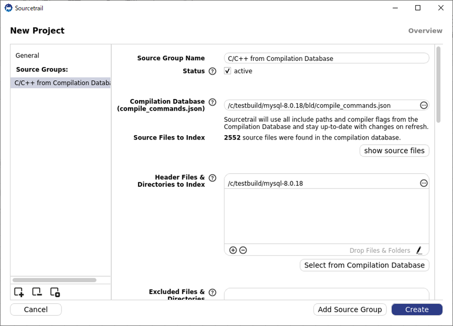
Task: Click Select from Compilation Database button
Action: [364, 265]
